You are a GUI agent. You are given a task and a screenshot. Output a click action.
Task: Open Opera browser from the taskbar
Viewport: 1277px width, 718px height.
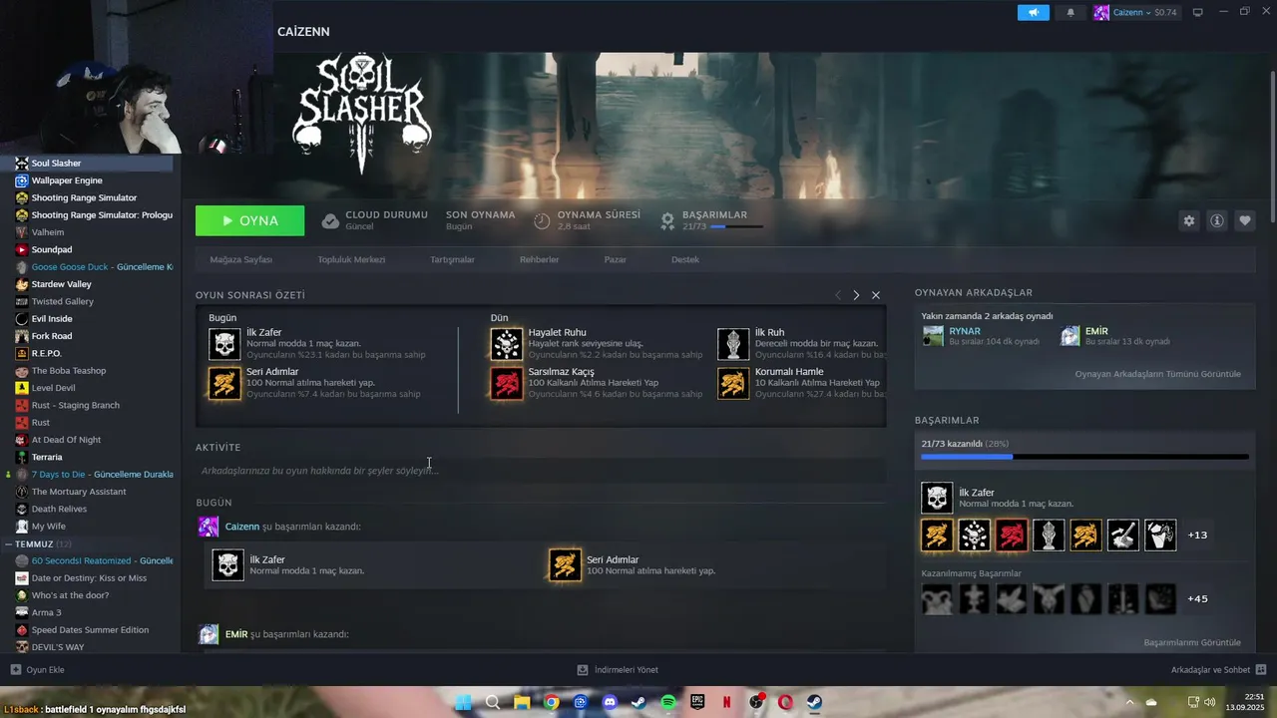pos(785,702)
